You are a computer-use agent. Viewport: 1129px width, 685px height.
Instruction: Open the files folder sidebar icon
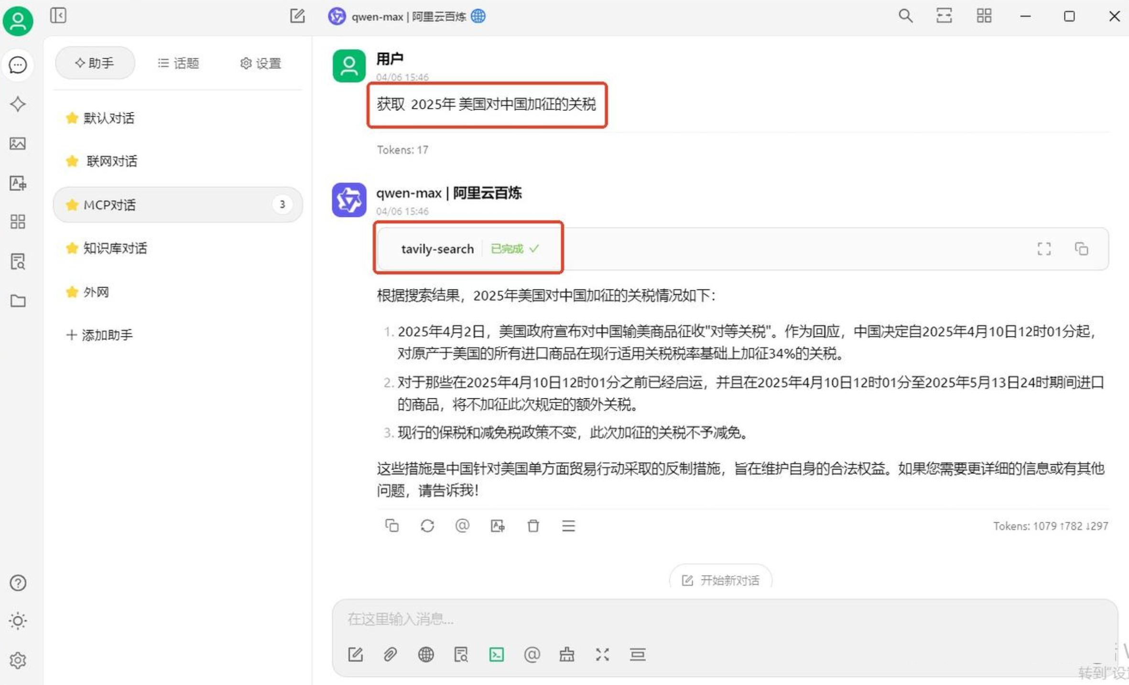[x=18, y=301]
